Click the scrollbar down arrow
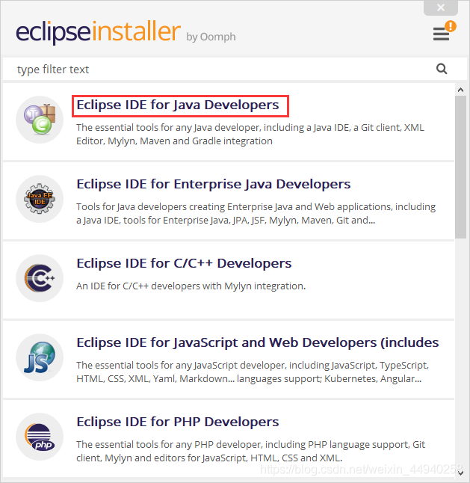 click(460, 473)
